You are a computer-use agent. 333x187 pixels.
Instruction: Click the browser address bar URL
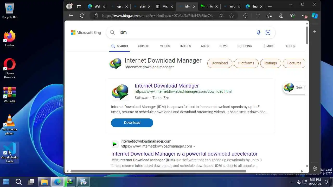(158, 16)
